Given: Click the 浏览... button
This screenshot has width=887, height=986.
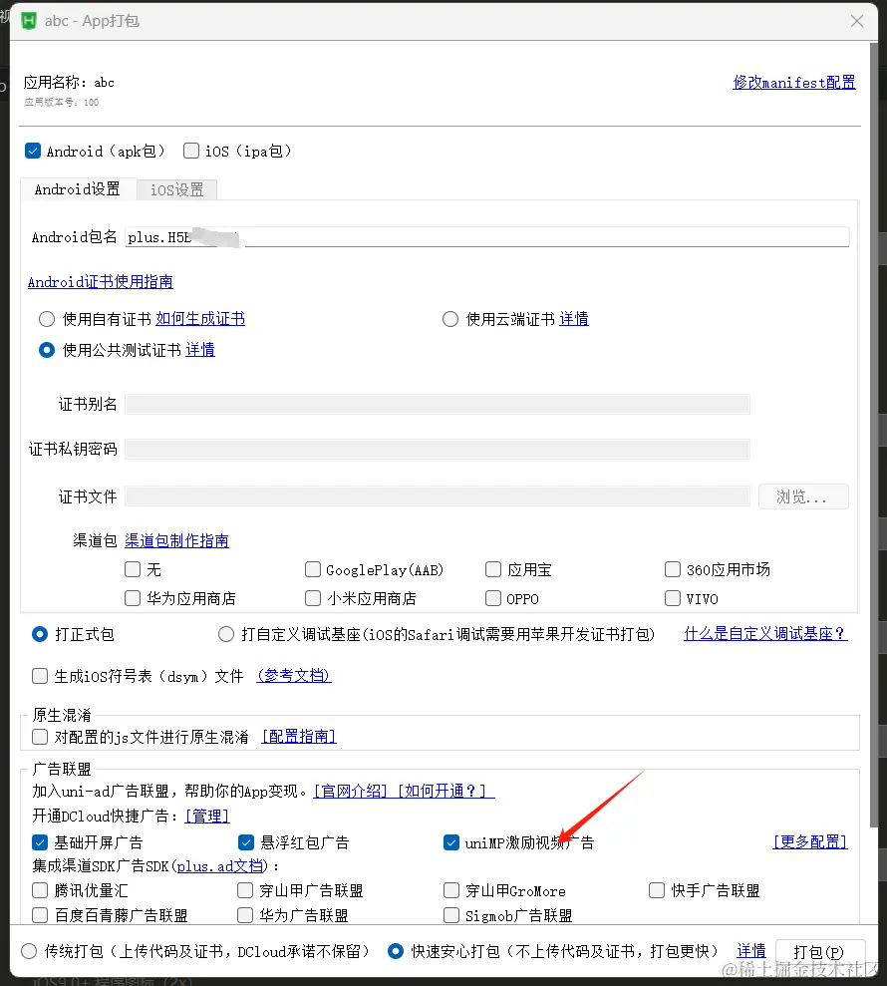Looking at the screenshot, I should (x=803, y=496).
